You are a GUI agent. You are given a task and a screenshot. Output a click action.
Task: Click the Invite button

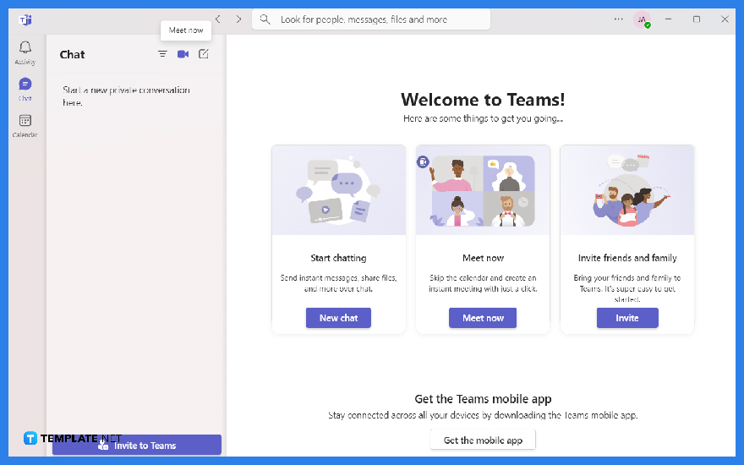click(x=627, y=318)
